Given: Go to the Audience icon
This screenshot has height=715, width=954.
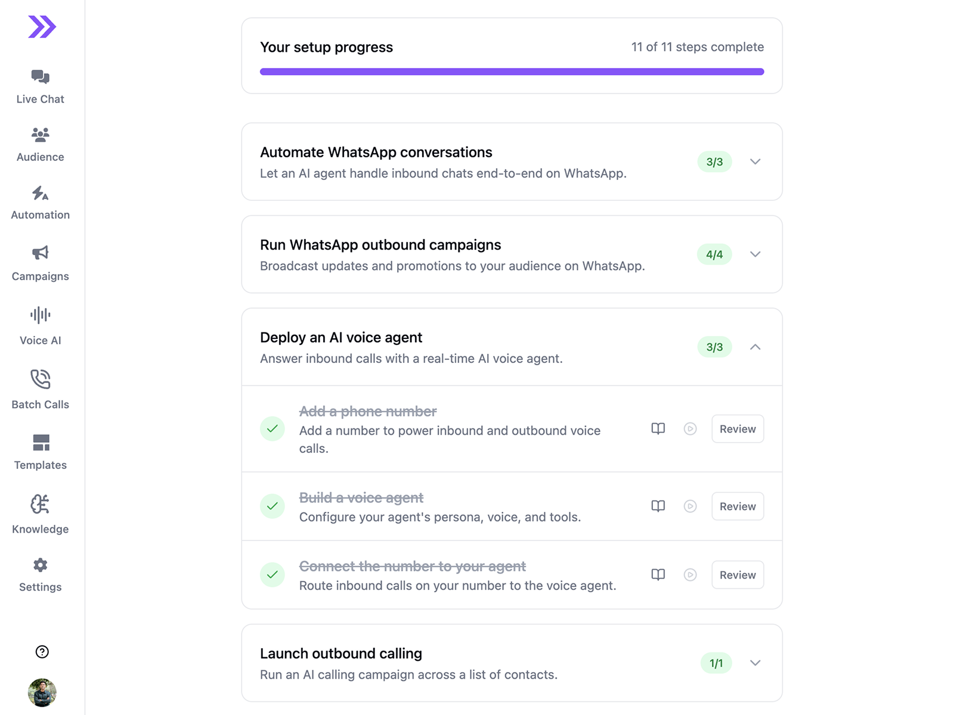Looking at the screenshot, I should point(40,135).
